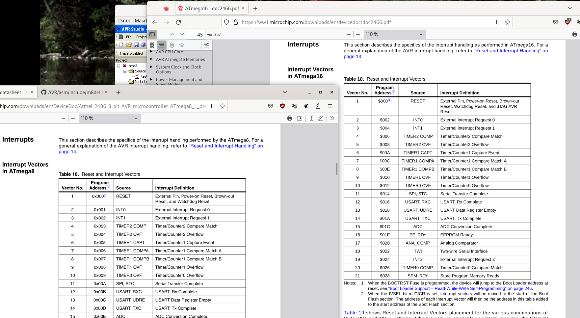The height and width of the screenshot is (318, 580).
Task: Print the ATmega16 PDF
Action: (575, 34)
